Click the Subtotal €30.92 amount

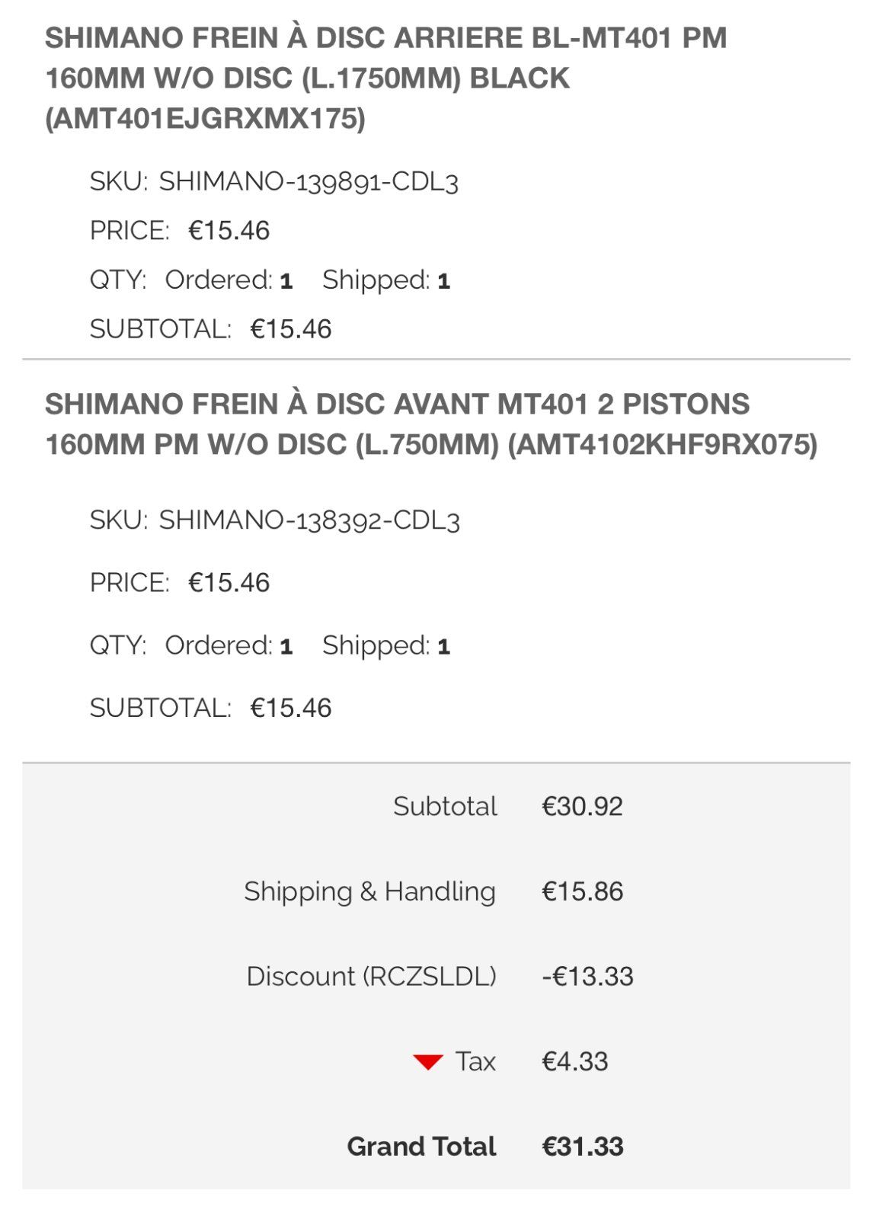[x=582, y=806]
